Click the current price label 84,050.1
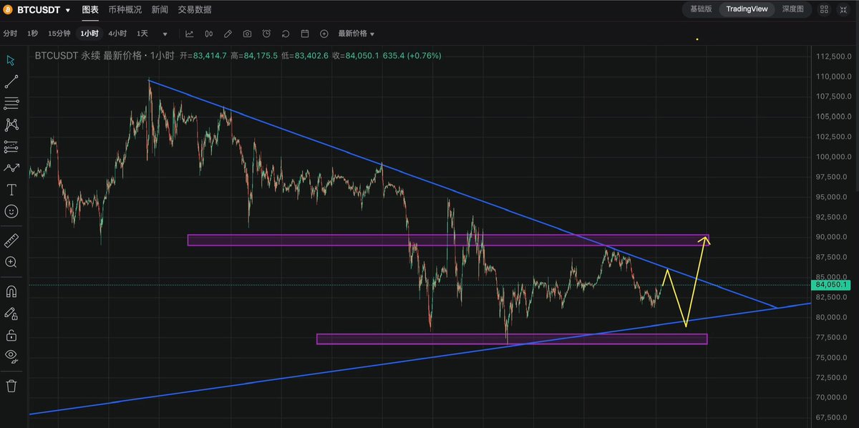The height and width of the screenshot is (428, 859). point(830,285)
